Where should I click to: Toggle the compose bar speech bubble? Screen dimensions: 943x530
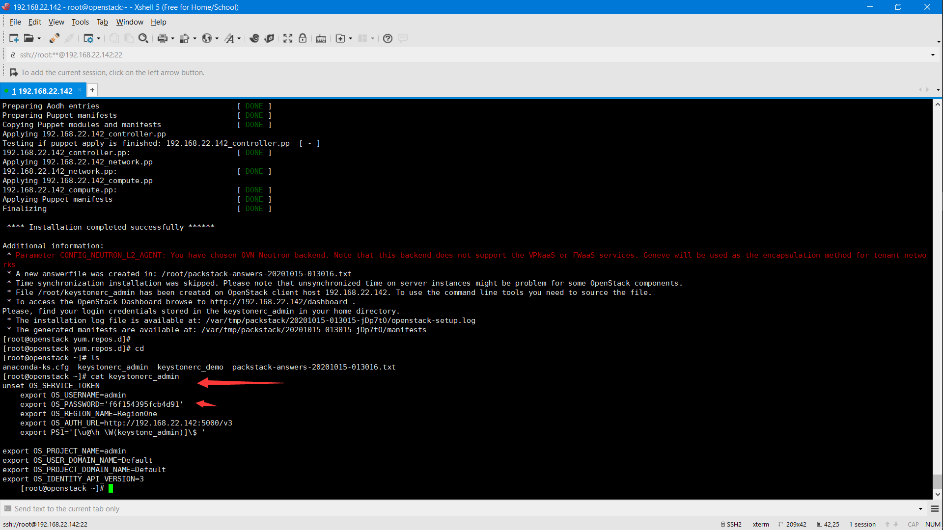click(403, 38)
